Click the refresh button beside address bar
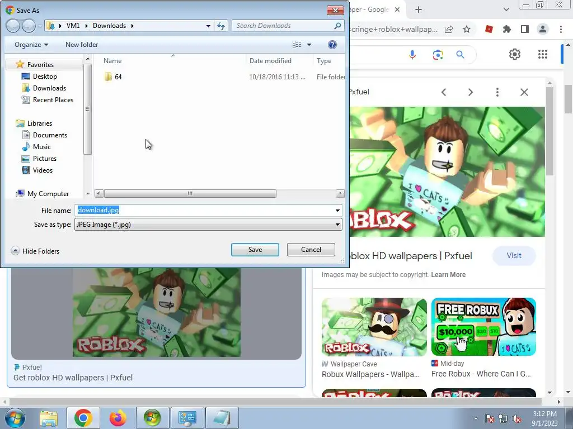Viewport: 573px width, 429px height. pyautogui.click(x=221, y=26)
